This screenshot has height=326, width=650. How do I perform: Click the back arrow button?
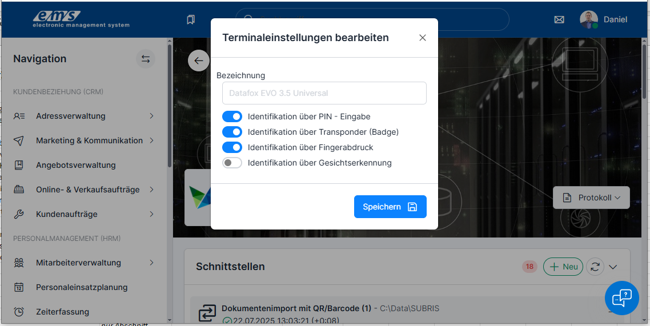click(198, 61)
